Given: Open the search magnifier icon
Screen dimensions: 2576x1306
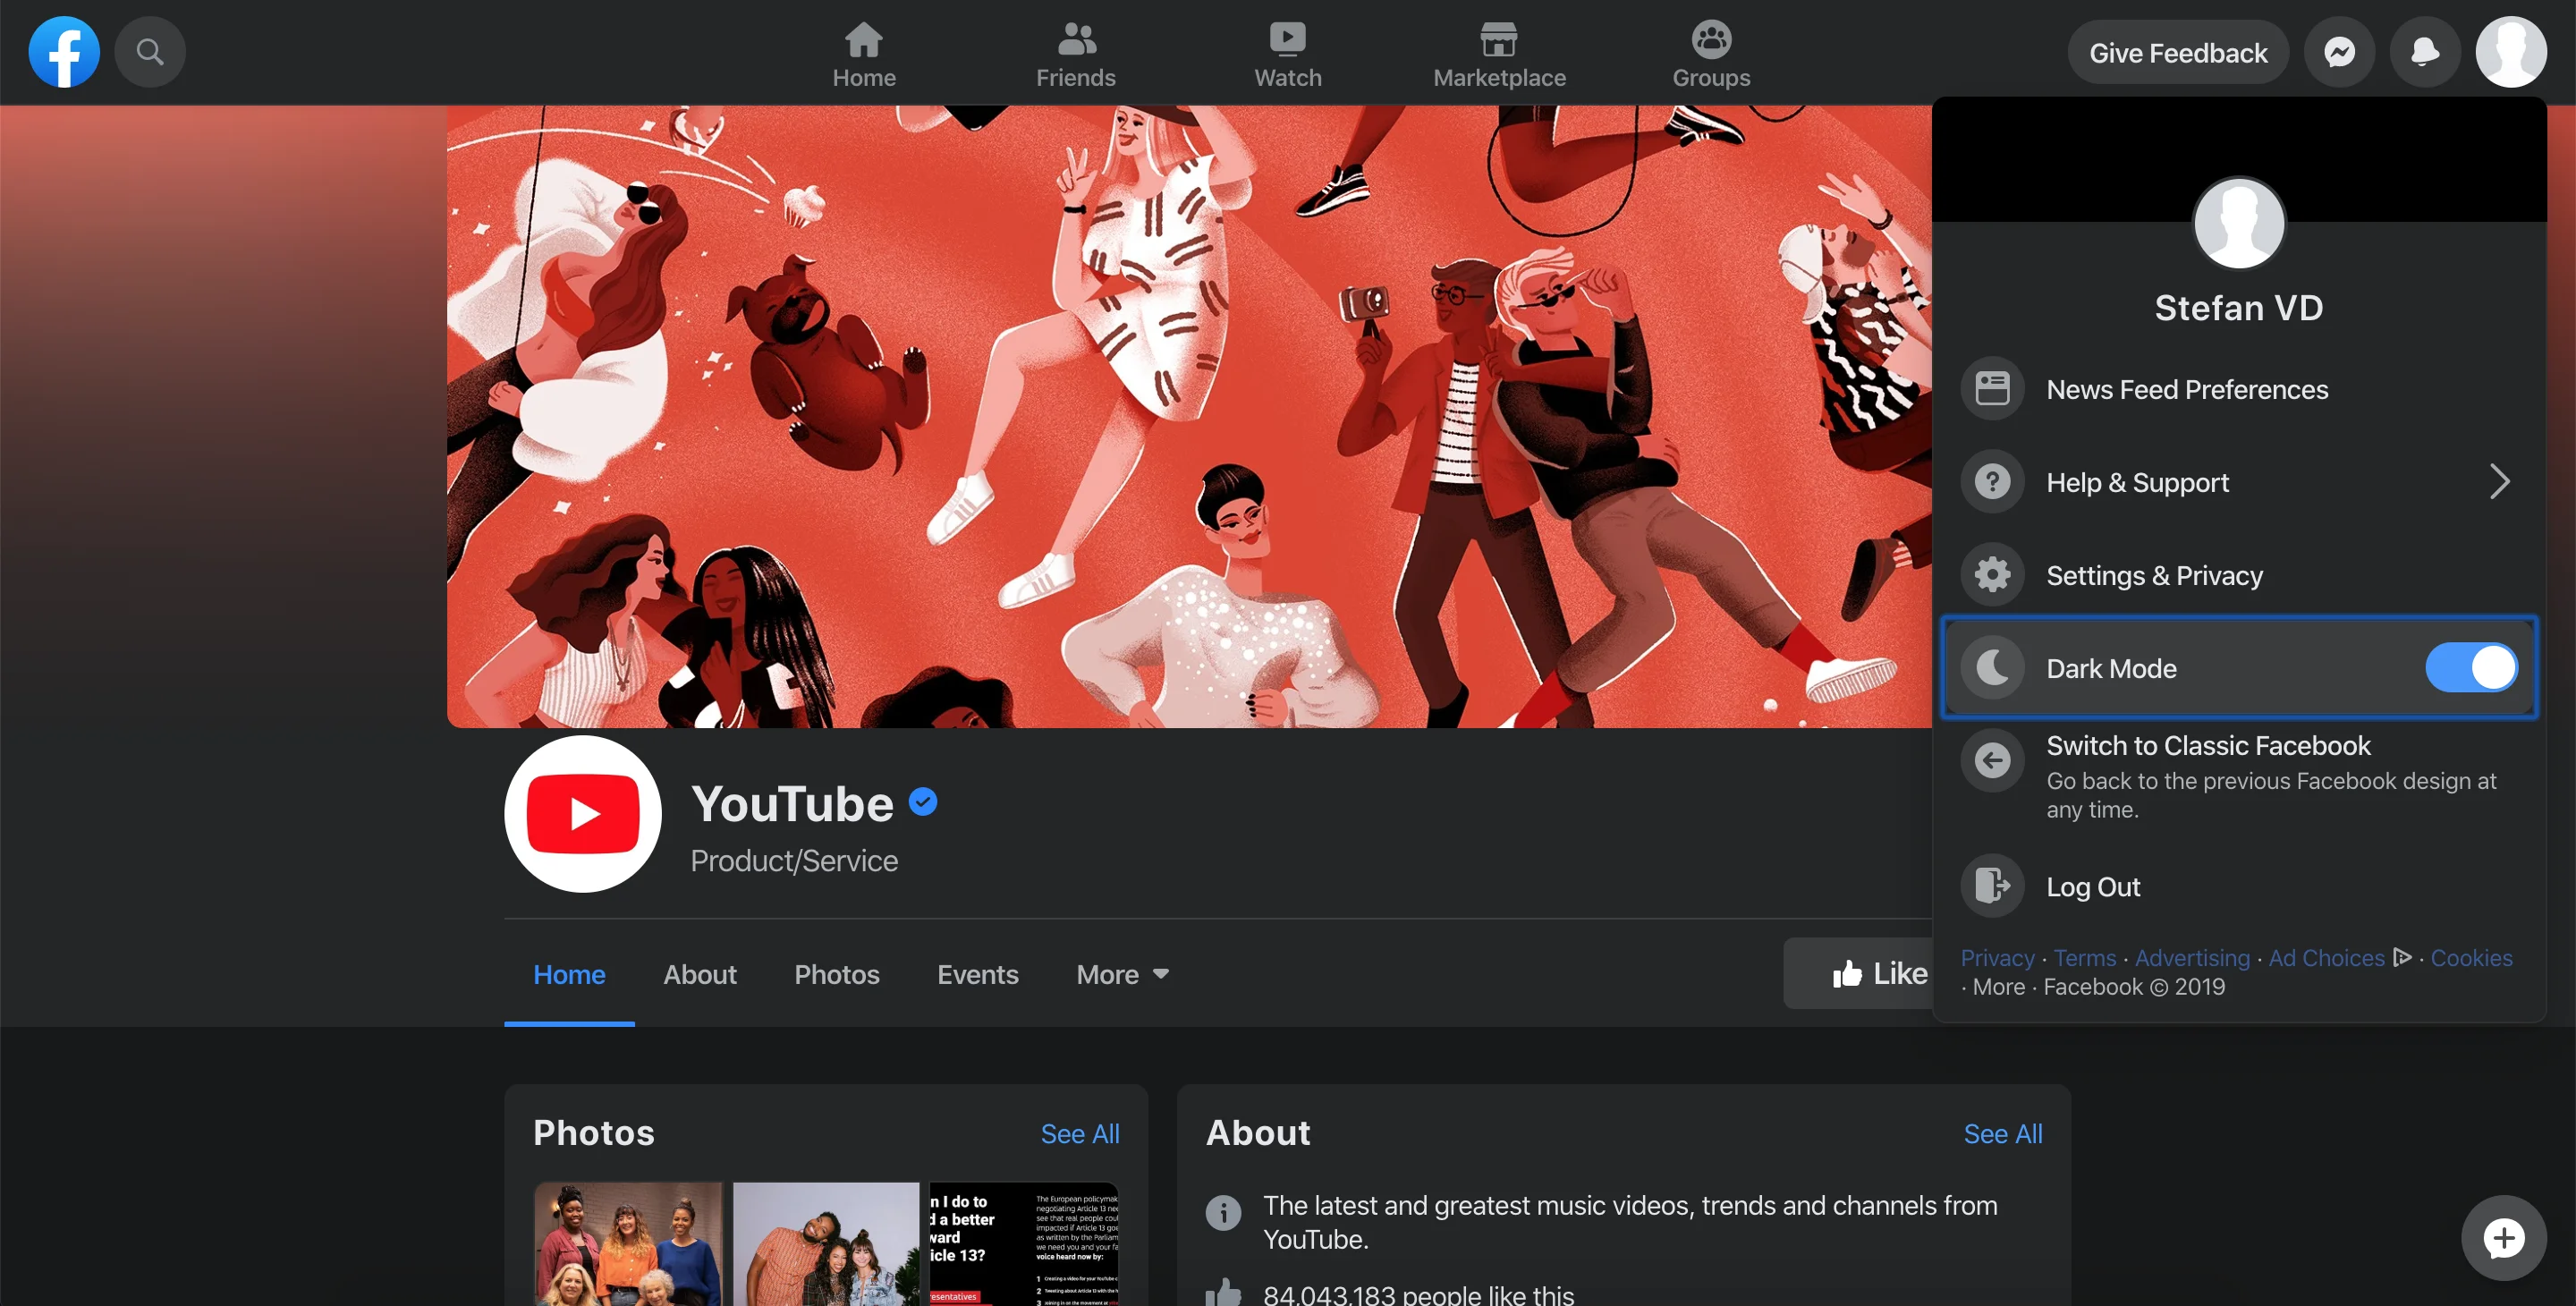Looking at the screenshot, I should pos(150,52).
